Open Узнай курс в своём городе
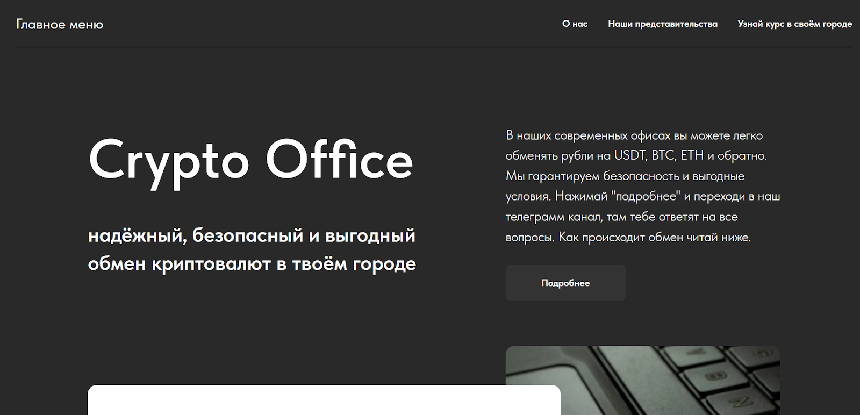This screenshot has width=860, height=415. (x=794, y=24)
